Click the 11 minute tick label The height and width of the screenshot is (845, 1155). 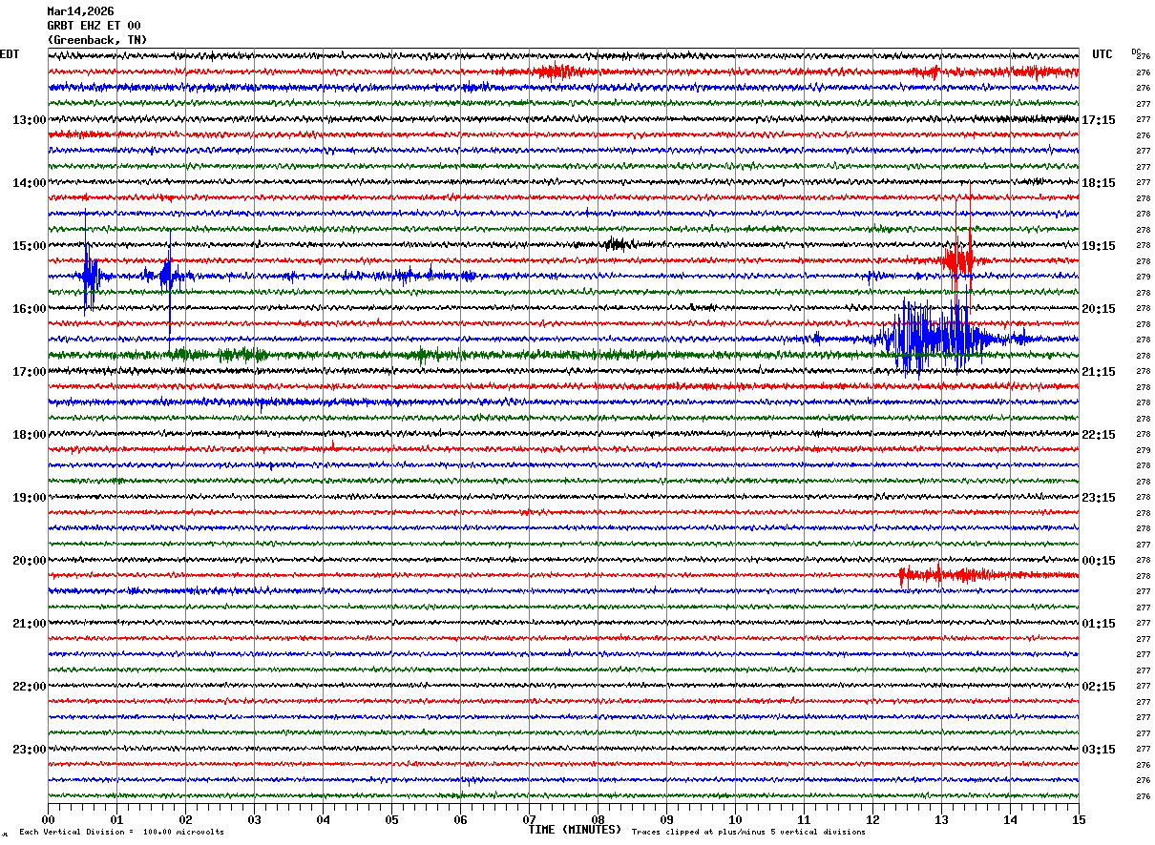click(804, 819)
